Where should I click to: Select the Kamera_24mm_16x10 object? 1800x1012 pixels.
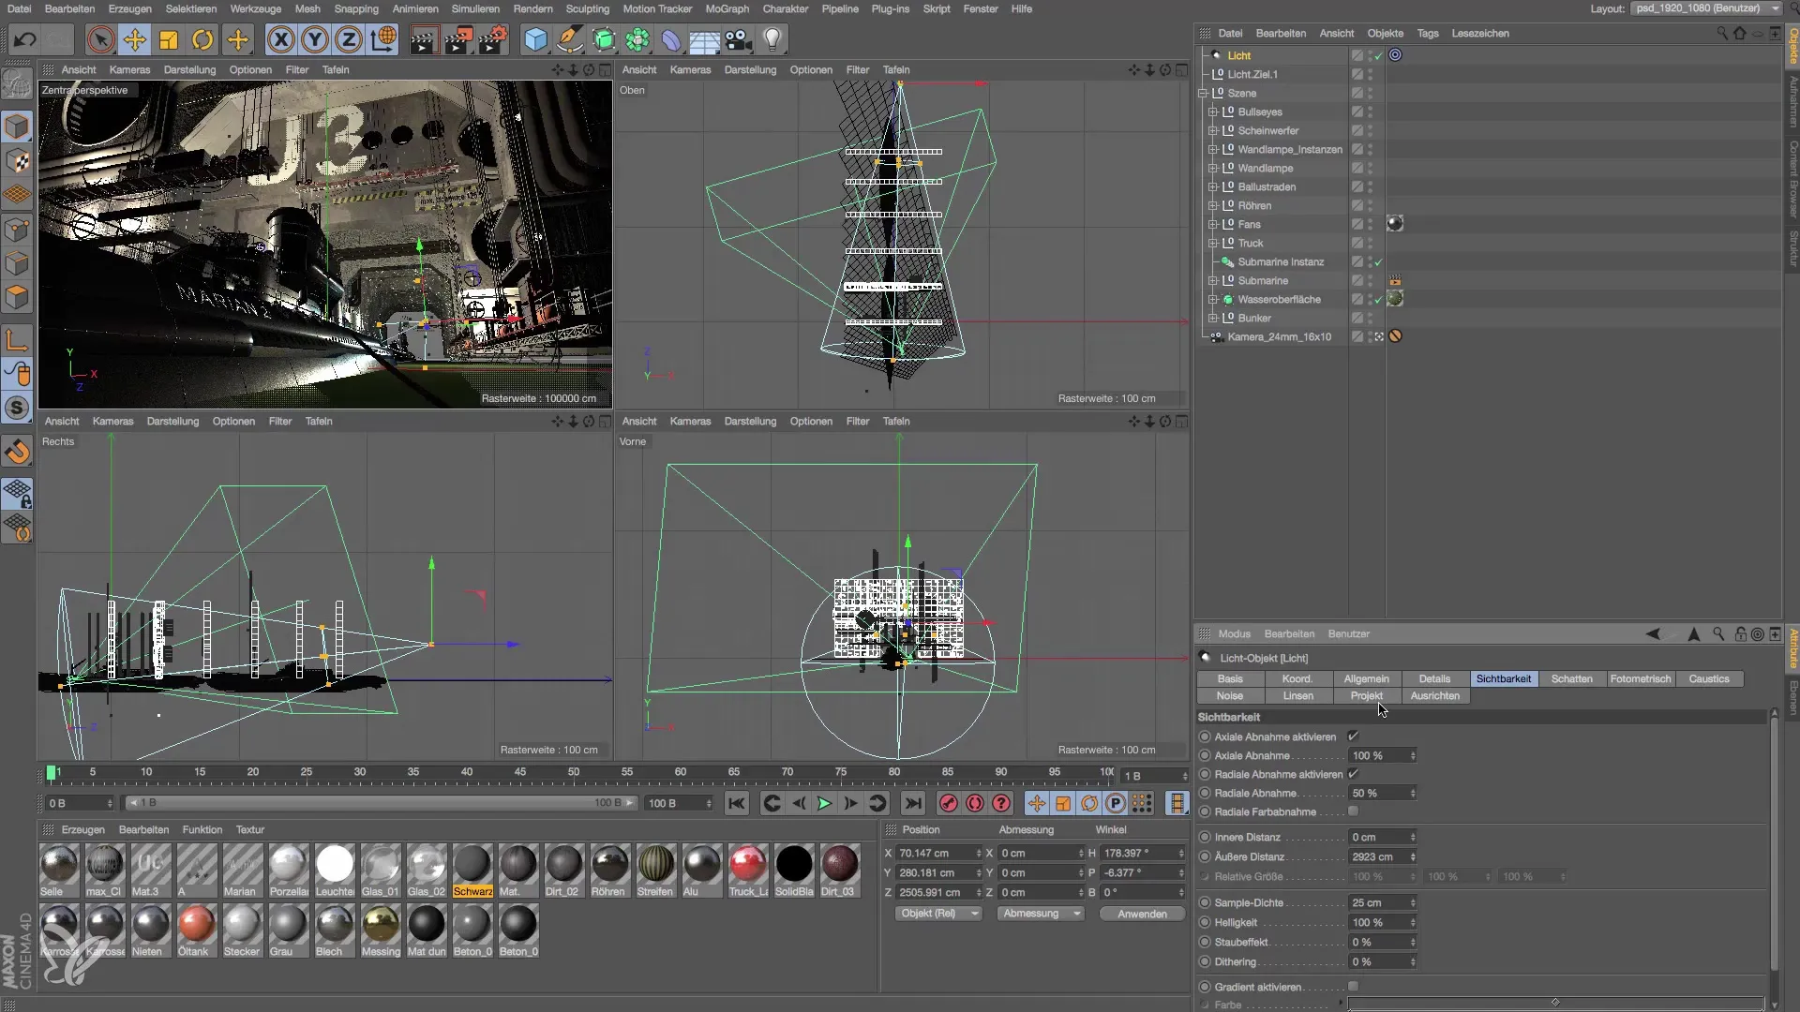click(x=1279, y=336)
